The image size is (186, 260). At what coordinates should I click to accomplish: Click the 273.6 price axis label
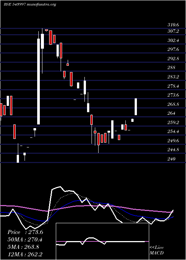173,95
